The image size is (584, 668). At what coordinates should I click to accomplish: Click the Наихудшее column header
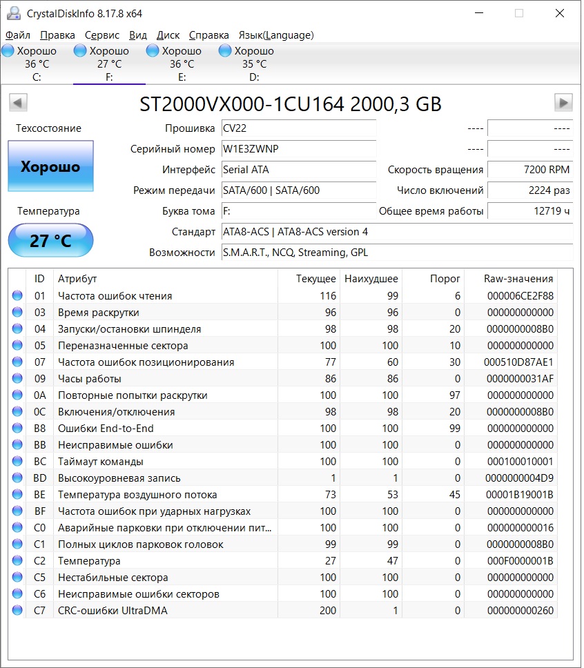pos(371,279)
